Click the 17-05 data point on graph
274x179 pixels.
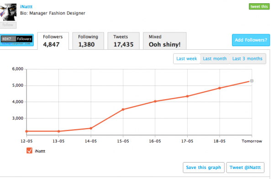187,96
